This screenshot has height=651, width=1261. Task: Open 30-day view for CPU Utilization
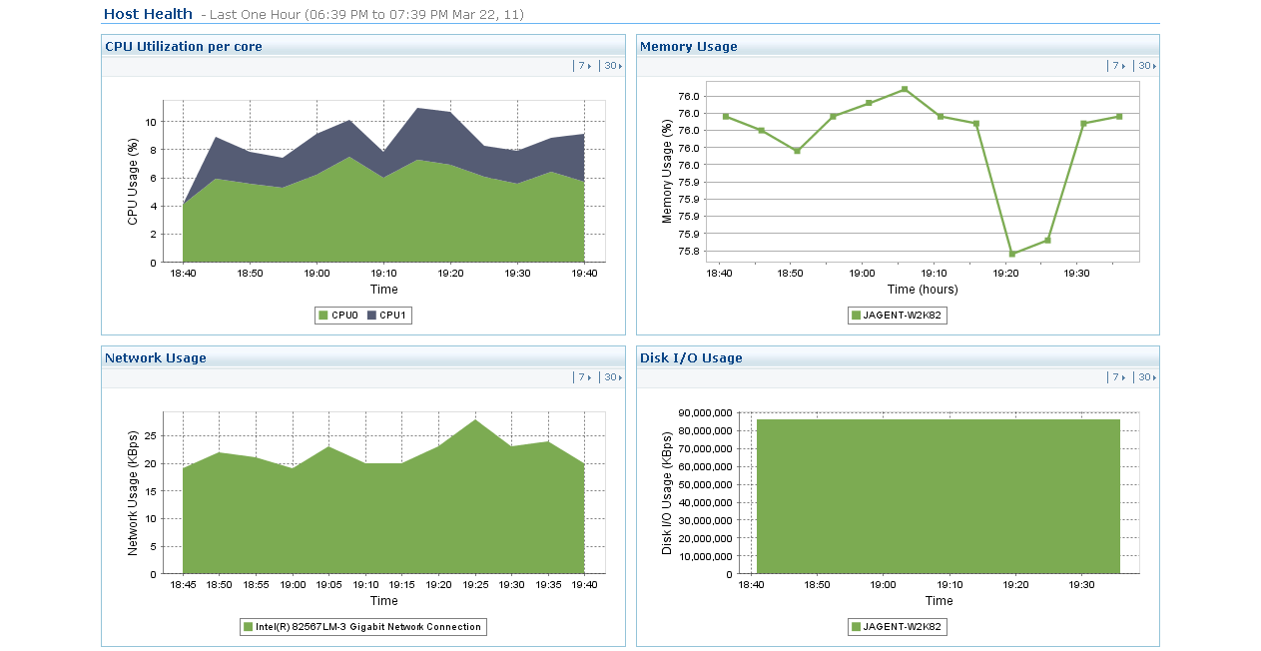611,66
